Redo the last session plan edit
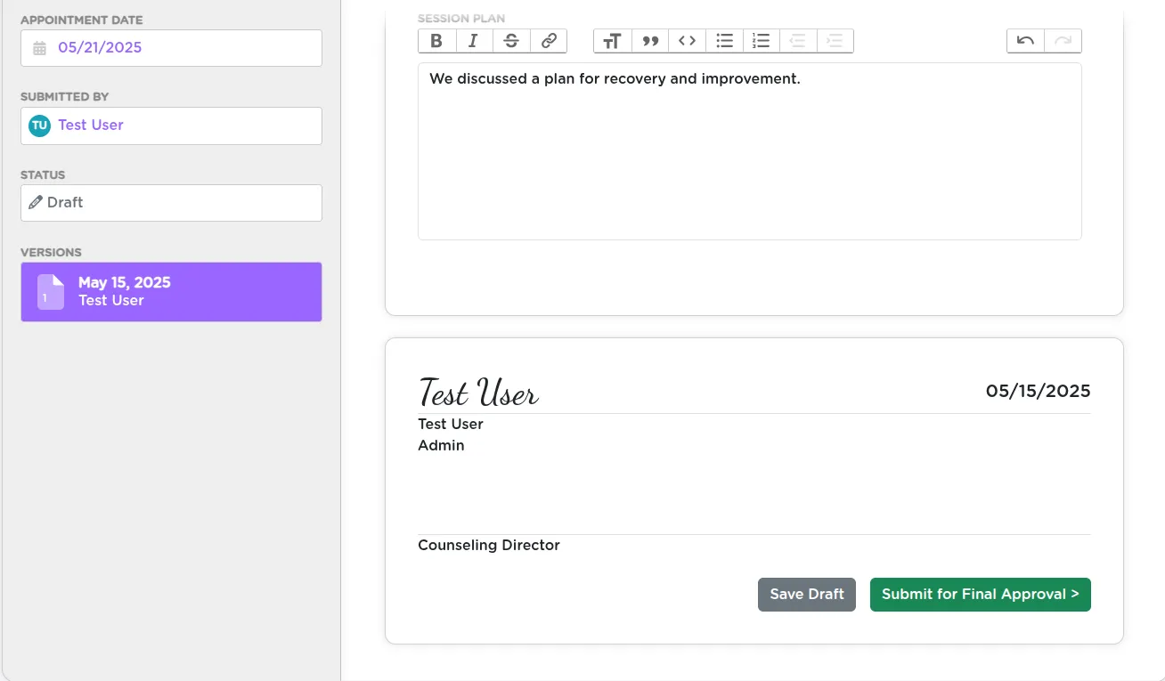 coord(1062,40)
